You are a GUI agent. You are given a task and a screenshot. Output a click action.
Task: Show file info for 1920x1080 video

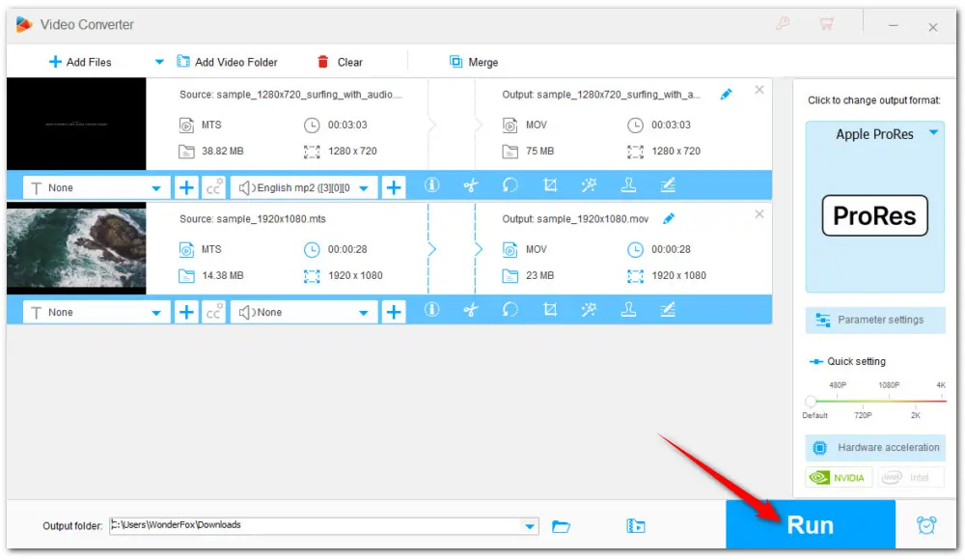click(432, 310)
